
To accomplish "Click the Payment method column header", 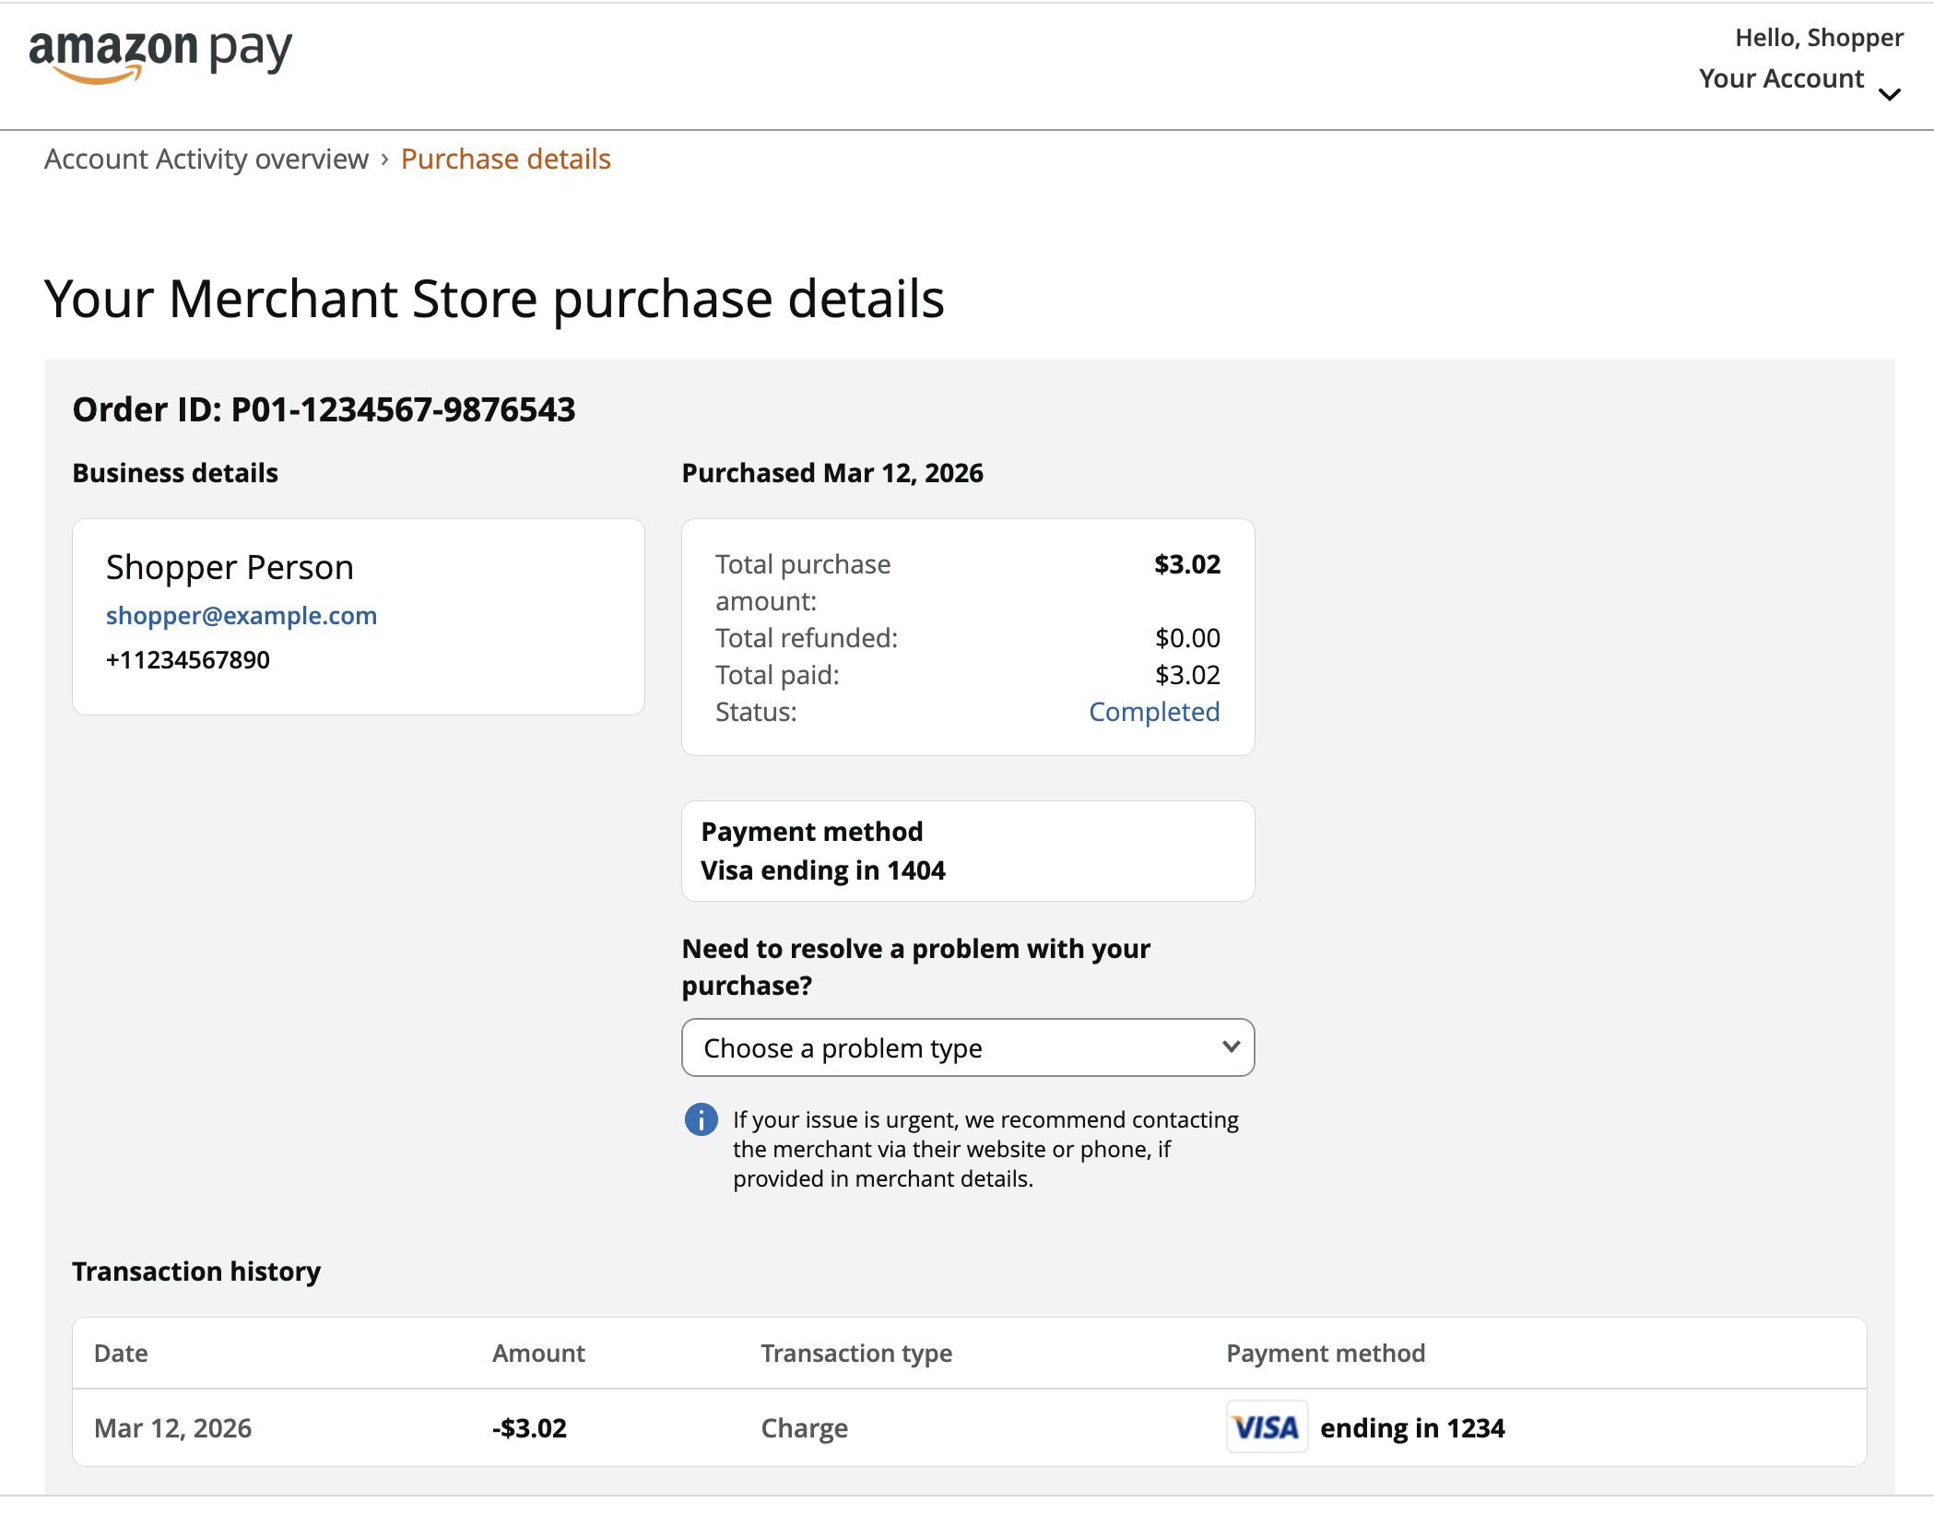I will 1325,1353.
